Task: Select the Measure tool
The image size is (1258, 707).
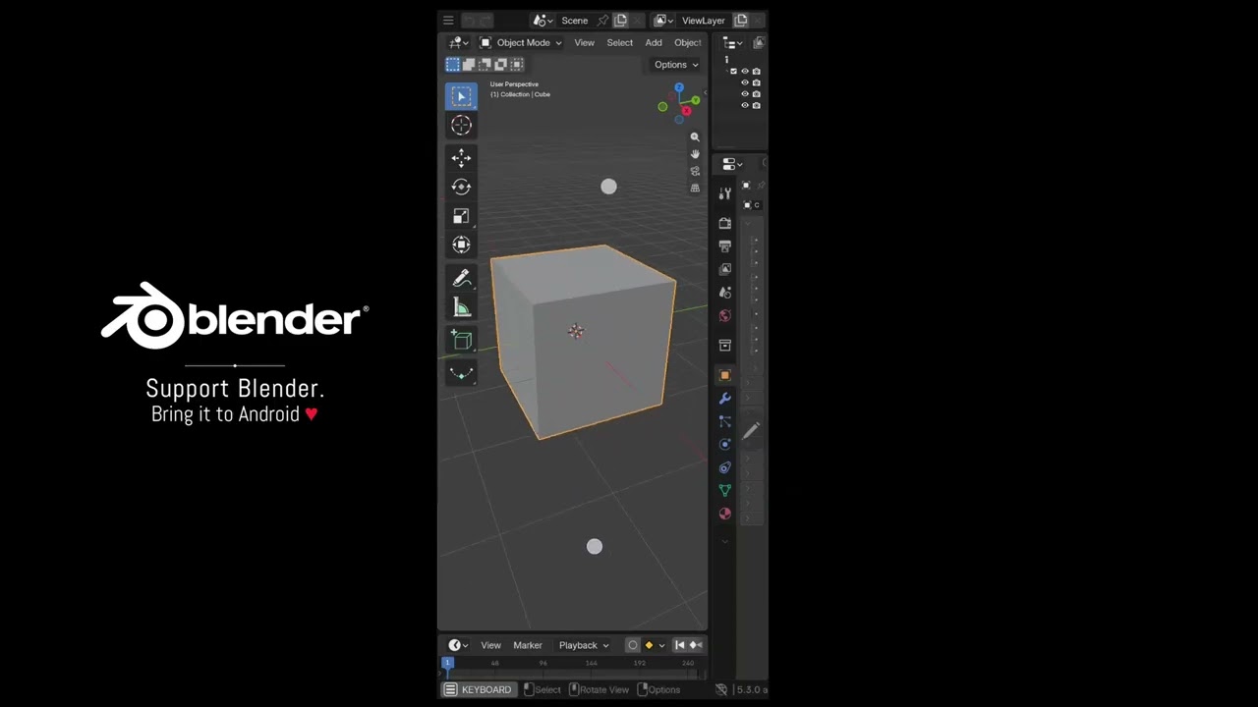Action: pos(461,308)
